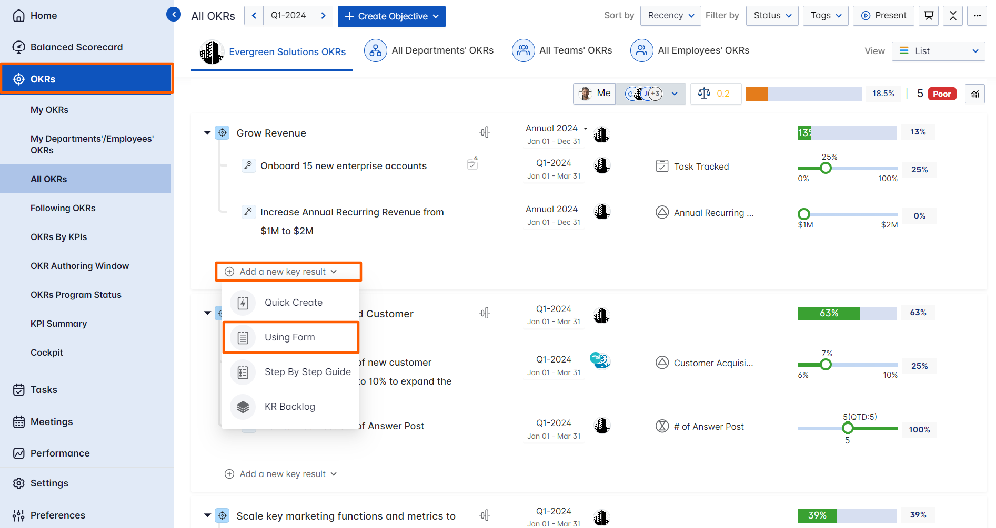
Task: Click slider handle for Onboard 15 accounts
Action: [826, 168]
